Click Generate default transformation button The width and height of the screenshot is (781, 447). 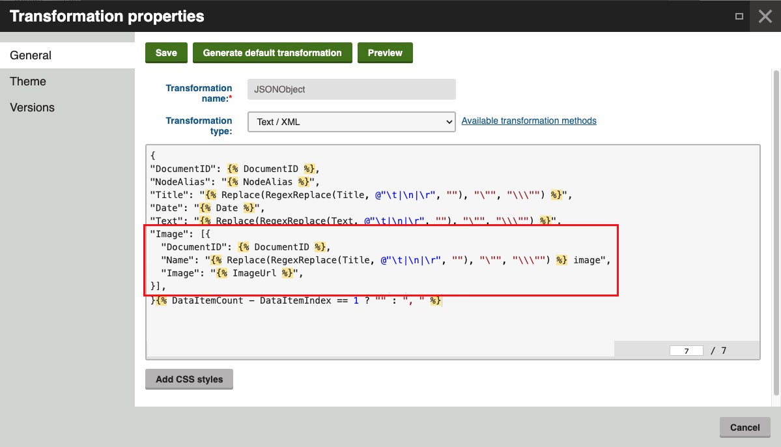(272, 53)
